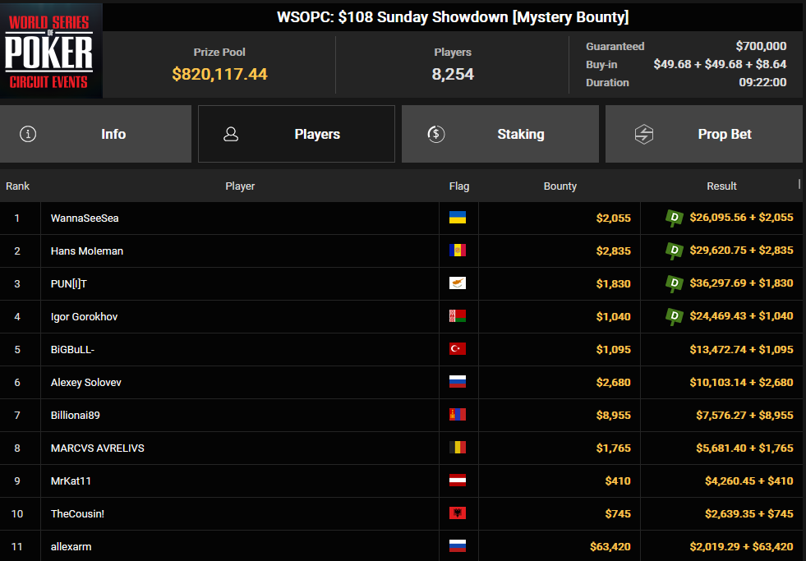Click the 09:22:00 duration value
This screenshot has height=561, width=806.
[x=762, y=82]
